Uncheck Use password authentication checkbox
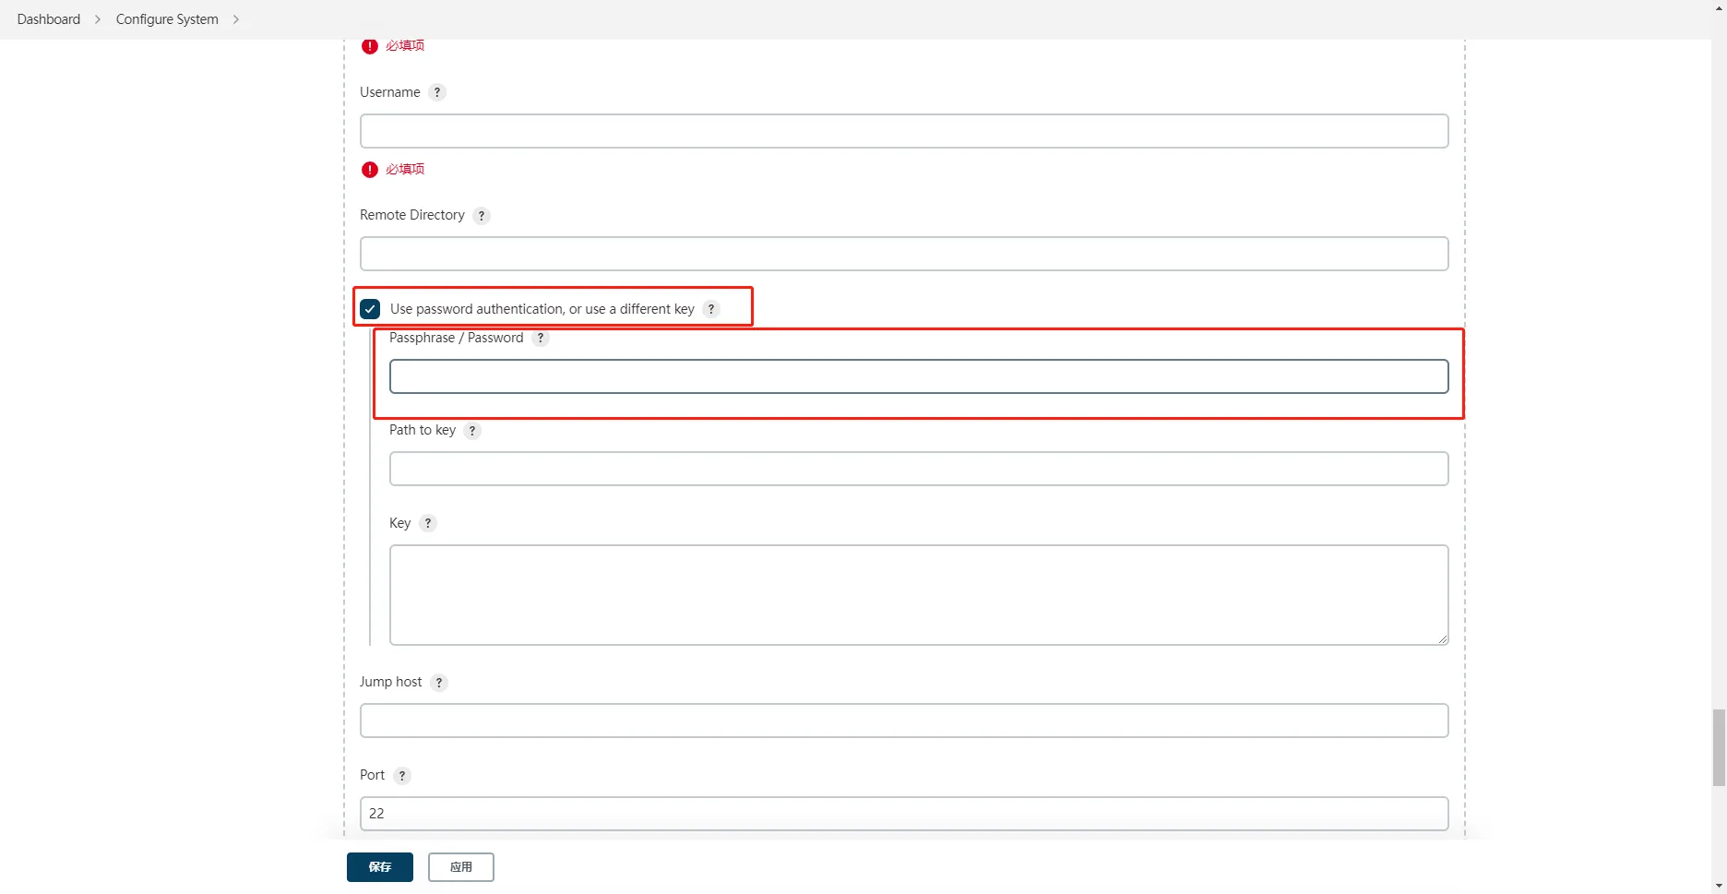 (x=370, y=309)
